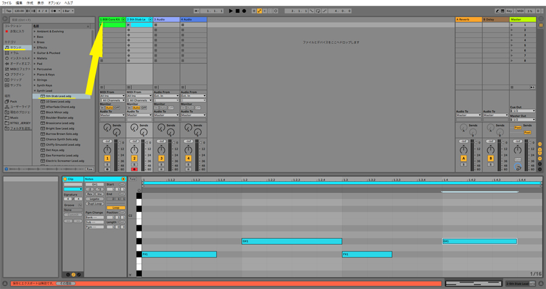
Task: Select the サウンド category in browser
Action: (18, 47)
